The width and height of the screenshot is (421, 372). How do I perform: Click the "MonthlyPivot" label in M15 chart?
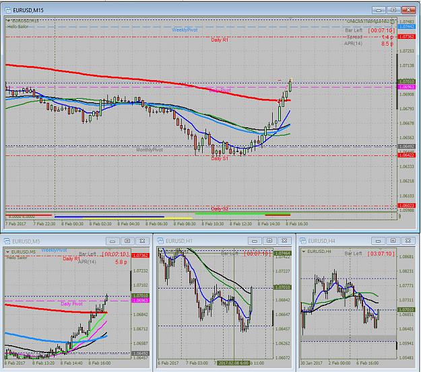[x=150, y=150]
